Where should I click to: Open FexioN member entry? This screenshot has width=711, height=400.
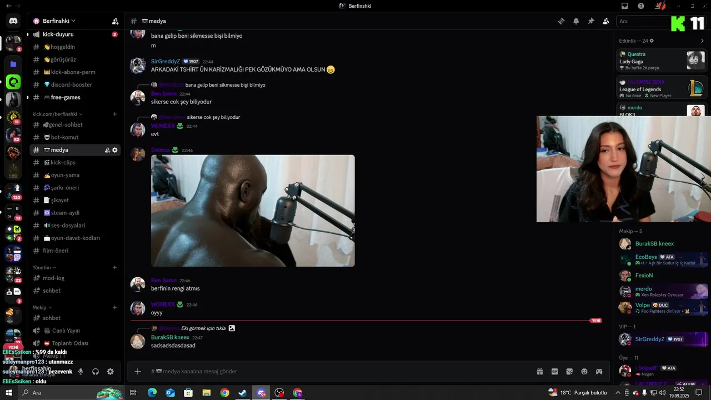[x=664, y=276]
